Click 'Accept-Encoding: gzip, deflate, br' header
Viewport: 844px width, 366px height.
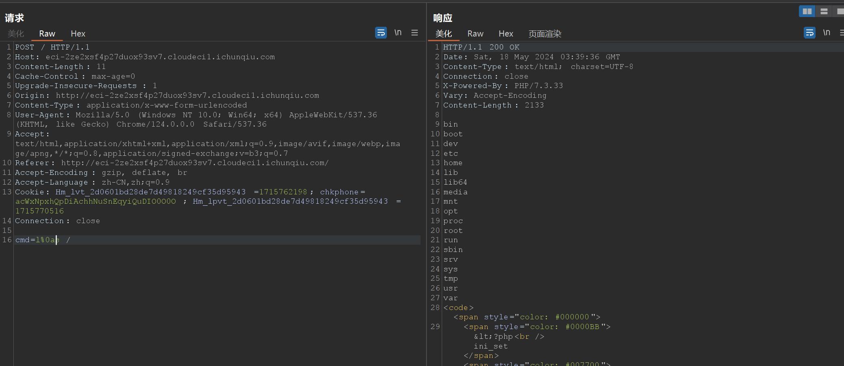pos(101,172)
